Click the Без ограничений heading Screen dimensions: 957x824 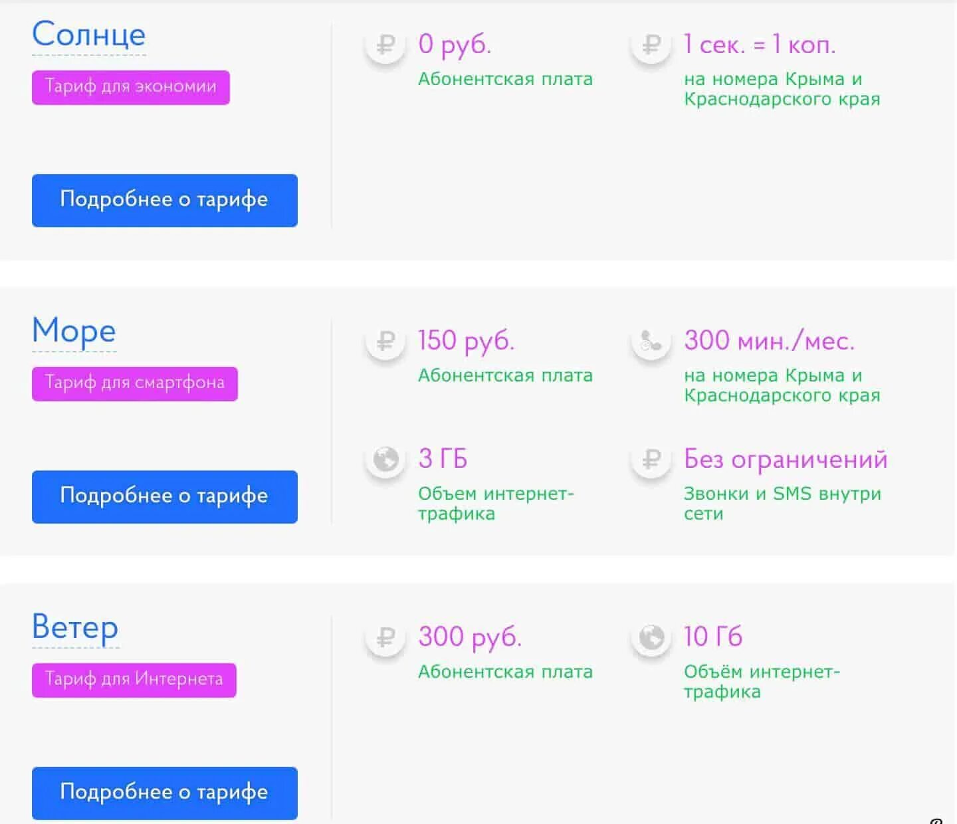pyautogui.click(x=786, y=459)
